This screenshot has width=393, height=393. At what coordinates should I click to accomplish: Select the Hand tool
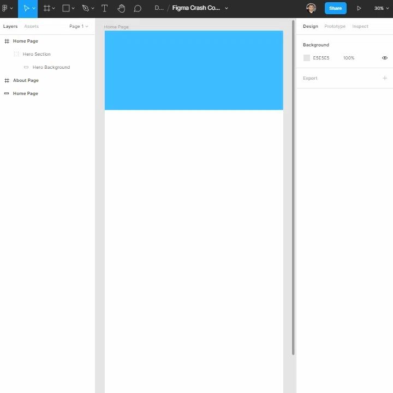coord(121,8)
